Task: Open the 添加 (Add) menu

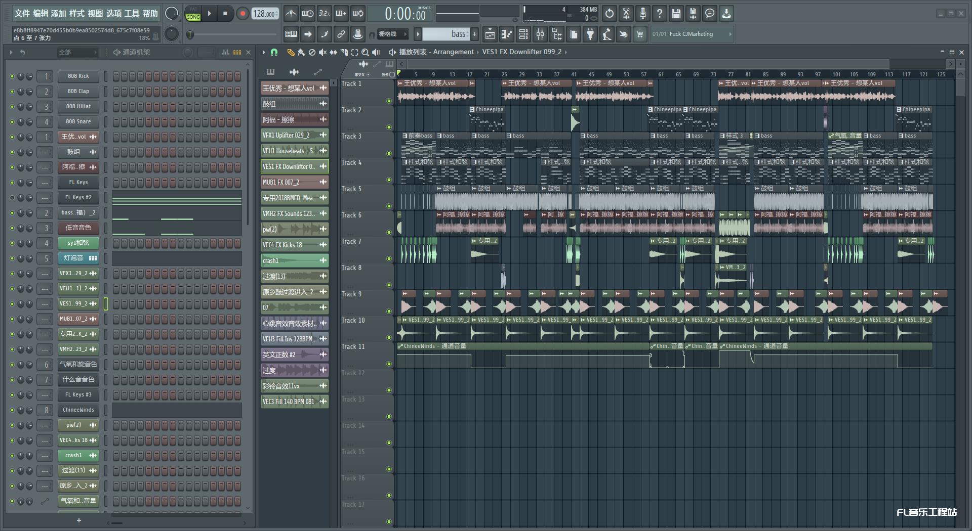Action: [x=59, y=14]
